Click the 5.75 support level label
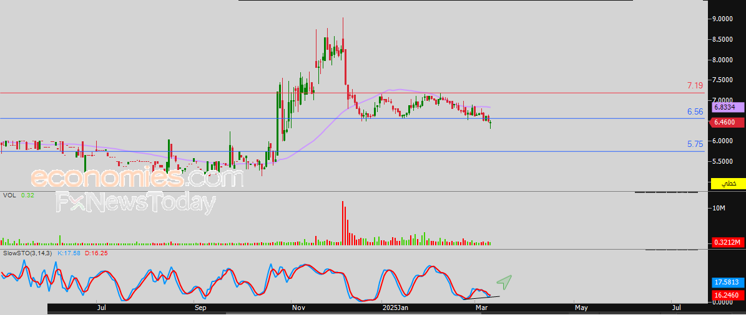This screenshot has width=746, height=315. (695, 144)
